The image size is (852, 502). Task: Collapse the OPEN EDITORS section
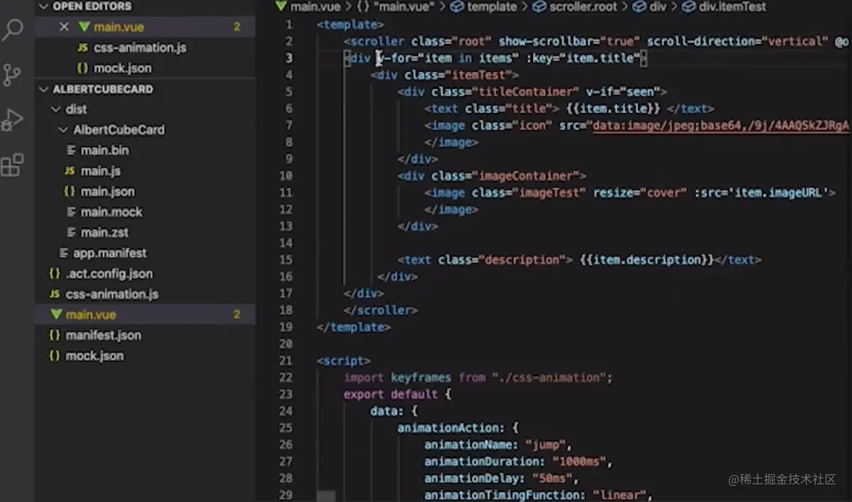(x=44, y=7)
